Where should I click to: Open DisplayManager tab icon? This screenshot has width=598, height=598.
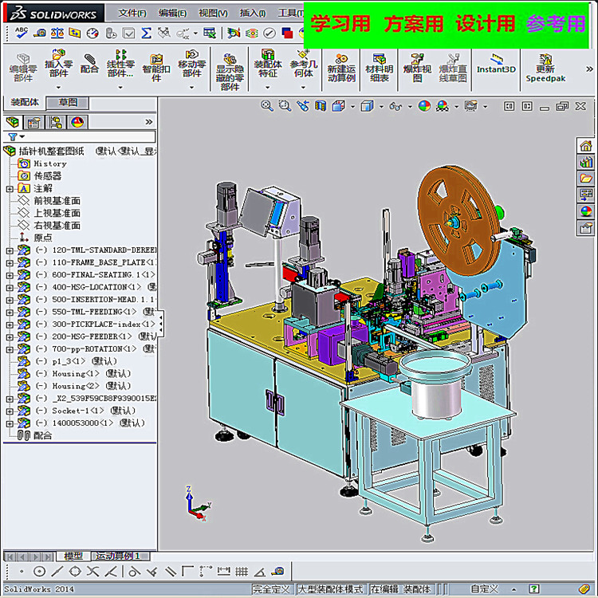click(x=77, y=122)
